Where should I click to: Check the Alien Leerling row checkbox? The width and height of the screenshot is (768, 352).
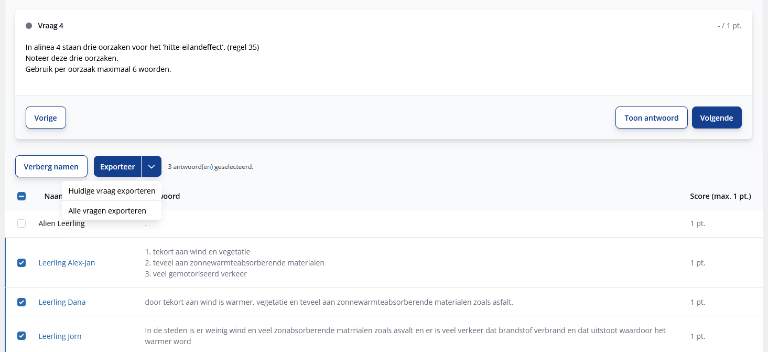click(21, 223)
